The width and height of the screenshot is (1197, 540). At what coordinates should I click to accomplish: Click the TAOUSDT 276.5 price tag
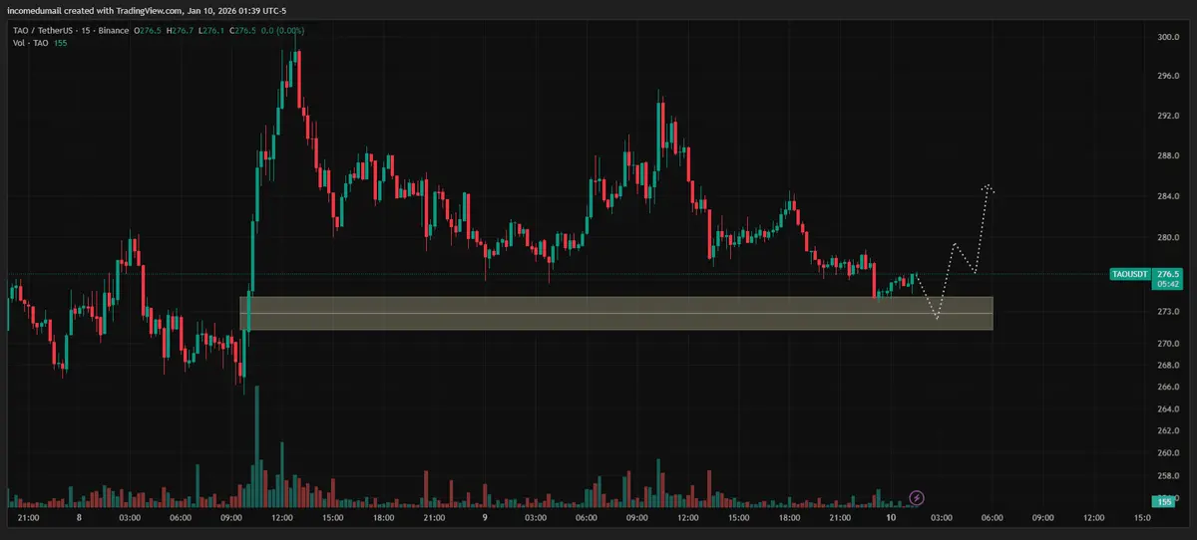coord(1145,274)
